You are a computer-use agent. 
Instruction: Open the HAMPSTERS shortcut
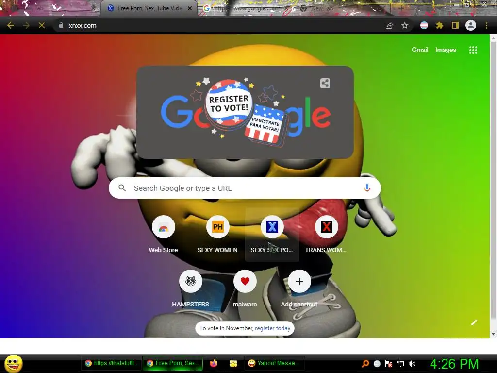[x=190, y=288]
